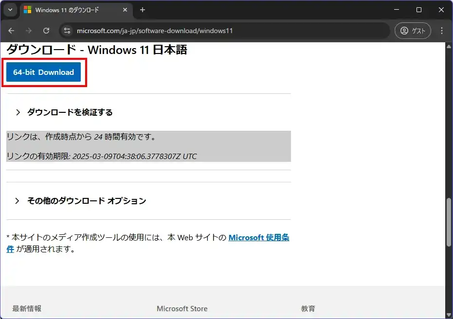453x319 pixels.
Task: Close the Windows 11 のダウンロード tab
Action: click(127, 10)
